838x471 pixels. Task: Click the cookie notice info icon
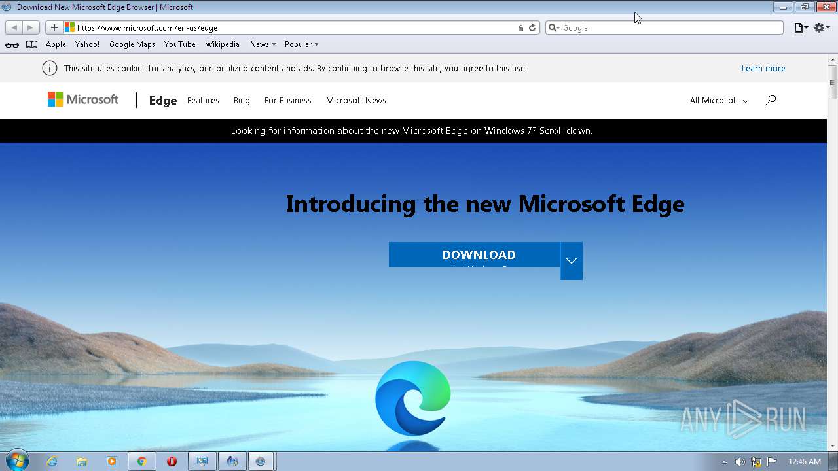coord(50,68)
